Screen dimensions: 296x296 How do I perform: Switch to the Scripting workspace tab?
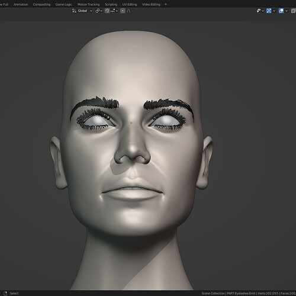coord(111,4)
